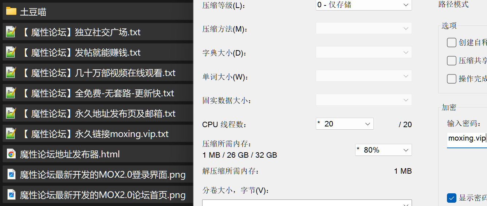Uncheck the 显示密码 checkbox

click(x=452, y=198)
